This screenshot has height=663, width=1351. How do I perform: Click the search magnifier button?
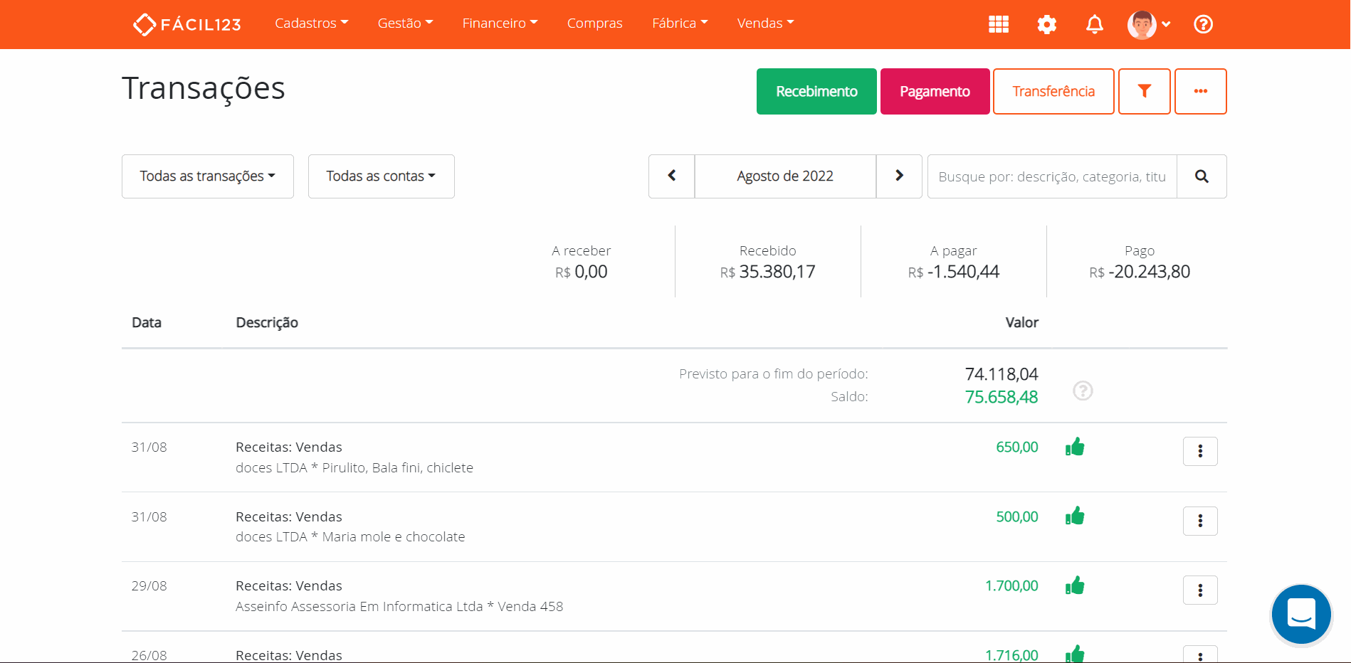coord(1202,176)
